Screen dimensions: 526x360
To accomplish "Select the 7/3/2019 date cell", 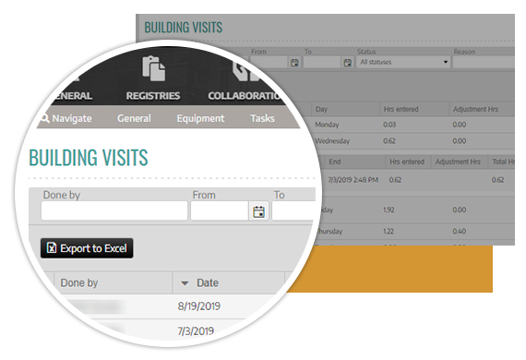I will [x=196, y=331].
